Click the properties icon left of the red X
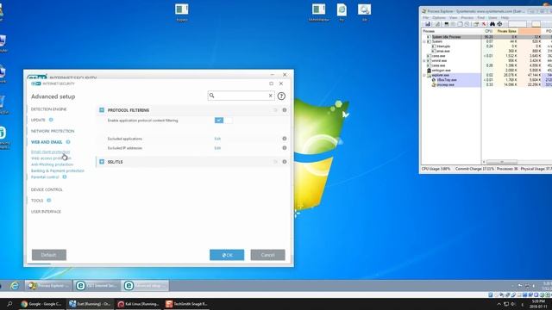This screenshot has width=552, height=310. [x=476, y=24]
